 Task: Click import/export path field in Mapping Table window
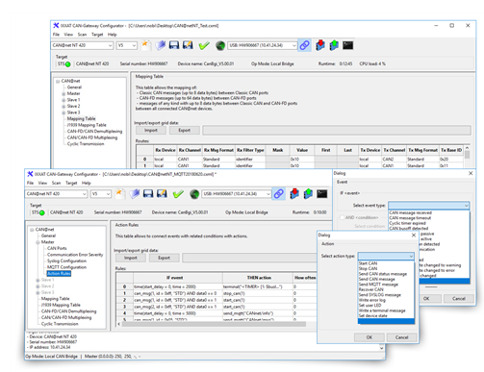tap(337, 130)
